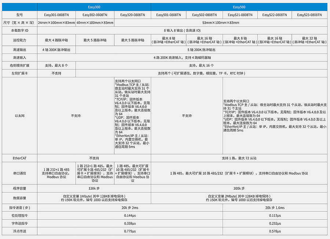Click the 不支持 cell in EtherCAT row

(94, 158)
